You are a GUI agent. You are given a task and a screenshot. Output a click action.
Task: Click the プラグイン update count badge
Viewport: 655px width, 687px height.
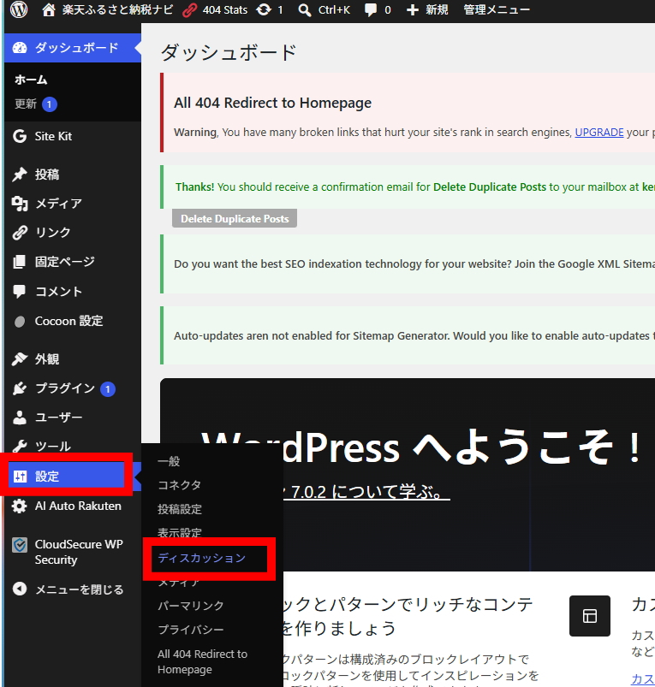(108, 389)
